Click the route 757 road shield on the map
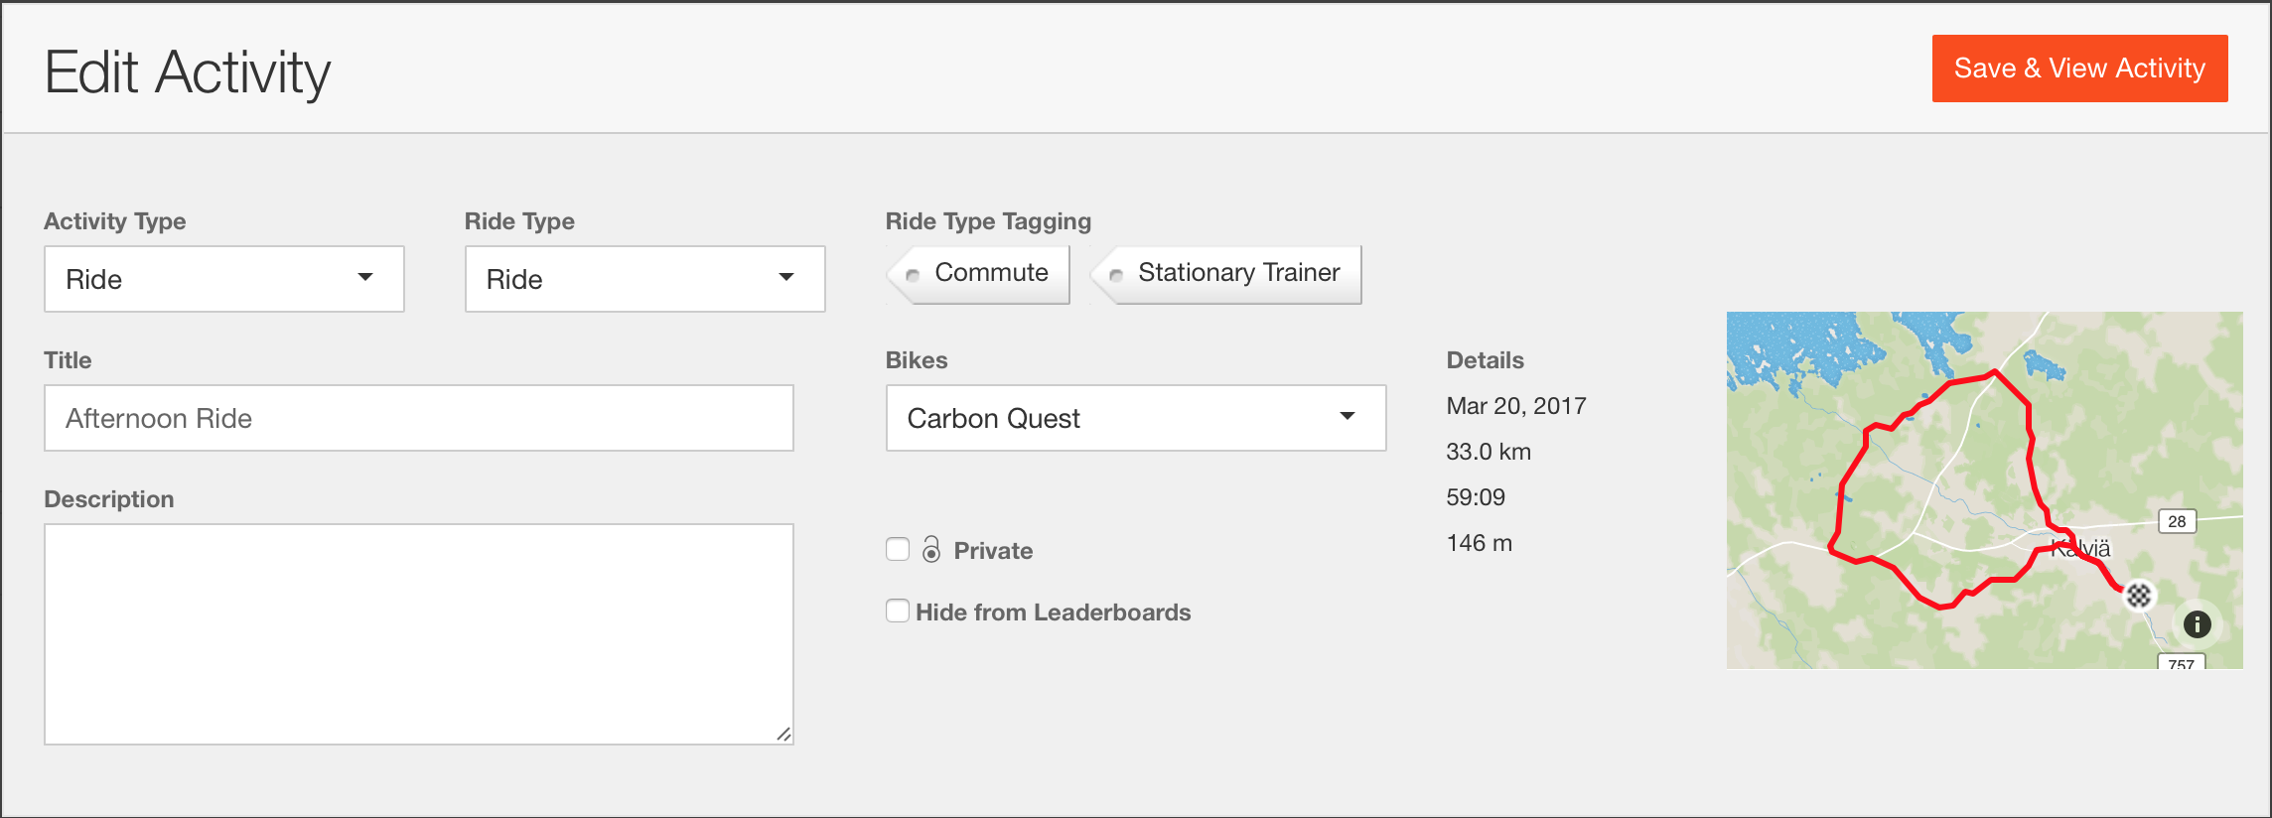Image resolution: width=2272 pixels, height=818 pixels. [x=2181, y=663]
